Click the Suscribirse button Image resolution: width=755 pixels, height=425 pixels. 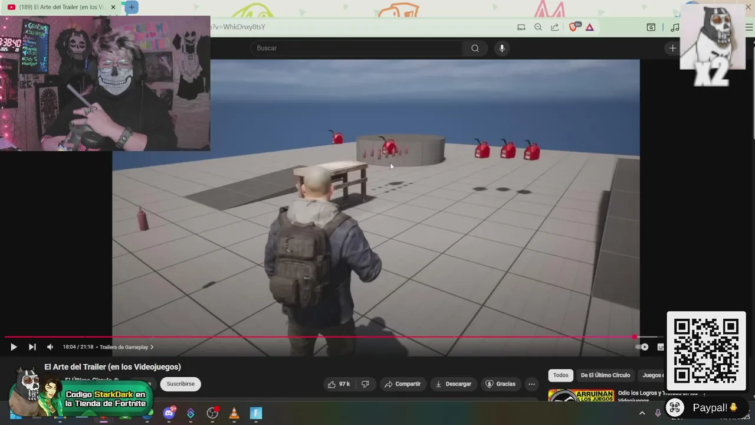[180, 384]
